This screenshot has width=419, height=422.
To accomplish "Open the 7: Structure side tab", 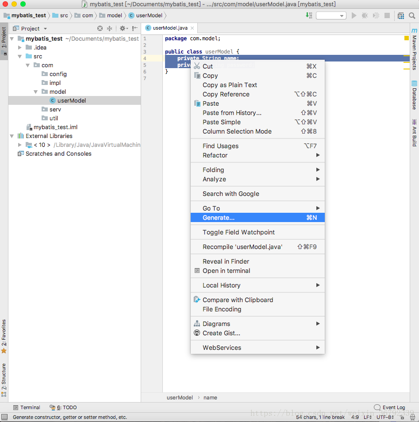I will click(4, 380).
